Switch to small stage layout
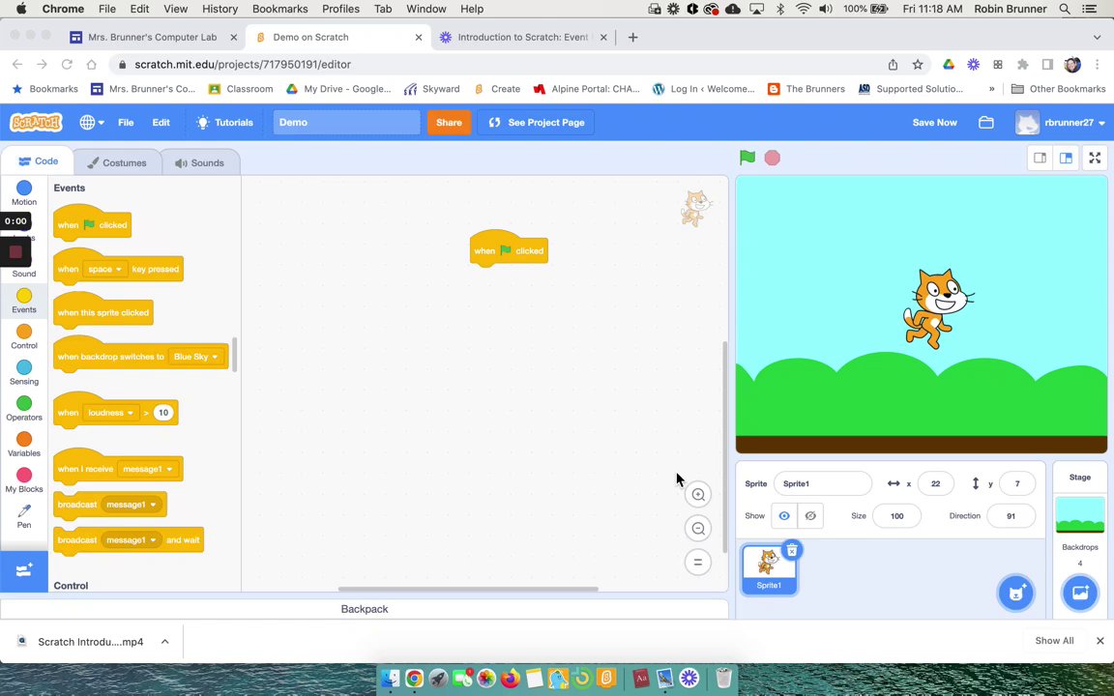 (x=1041, y=158)
